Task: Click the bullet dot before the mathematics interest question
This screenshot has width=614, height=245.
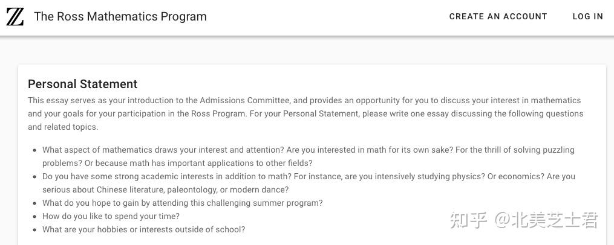Action: tap(35, 150)
